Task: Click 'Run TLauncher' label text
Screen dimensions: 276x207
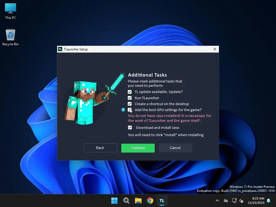Action: (147, 98)
